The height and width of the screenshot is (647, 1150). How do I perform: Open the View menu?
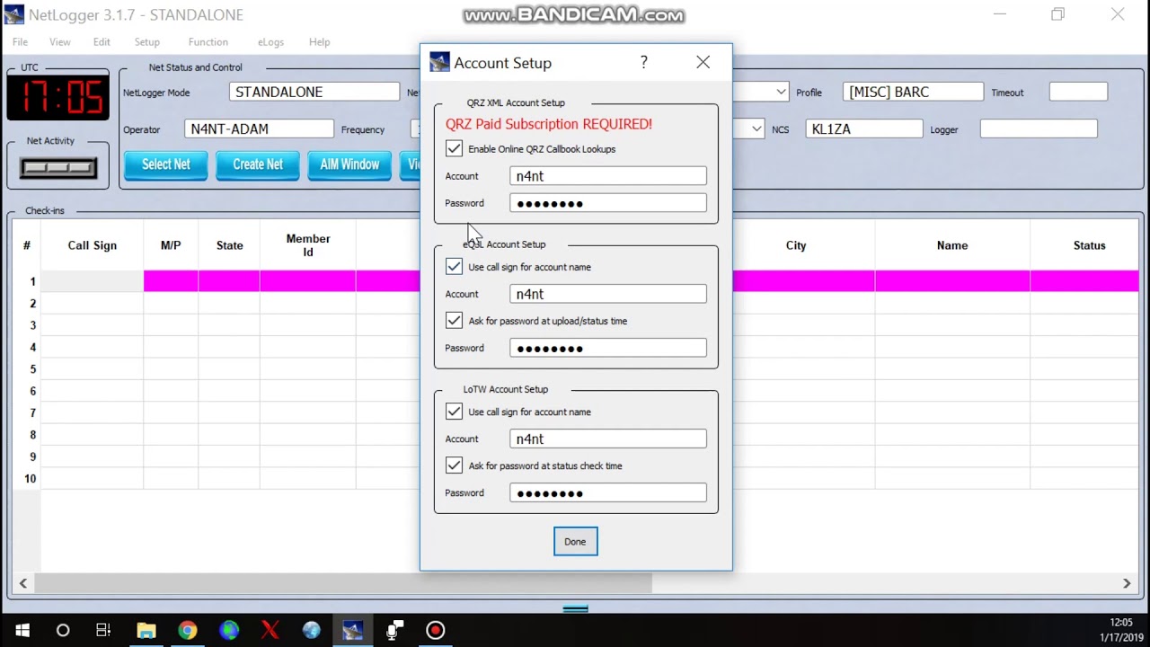coord(59,42)
